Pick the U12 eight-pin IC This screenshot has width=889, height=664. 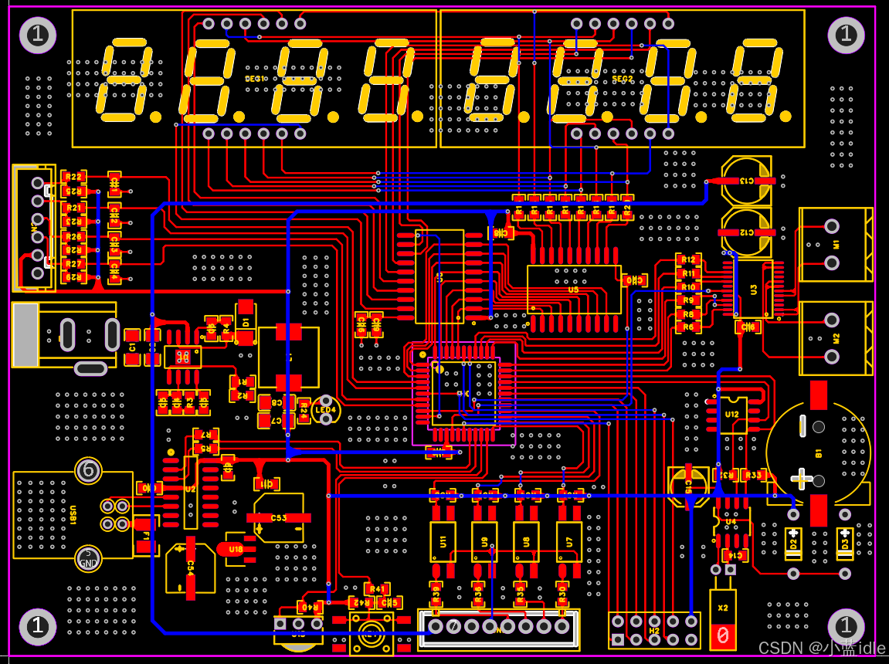(x=732, y=415)
